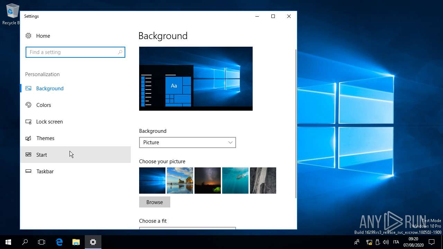Click the Background picture icon in sidebar

28,88
